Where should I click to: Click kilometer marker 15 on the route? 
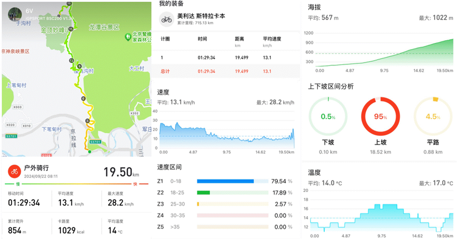[x=71, y=29]
